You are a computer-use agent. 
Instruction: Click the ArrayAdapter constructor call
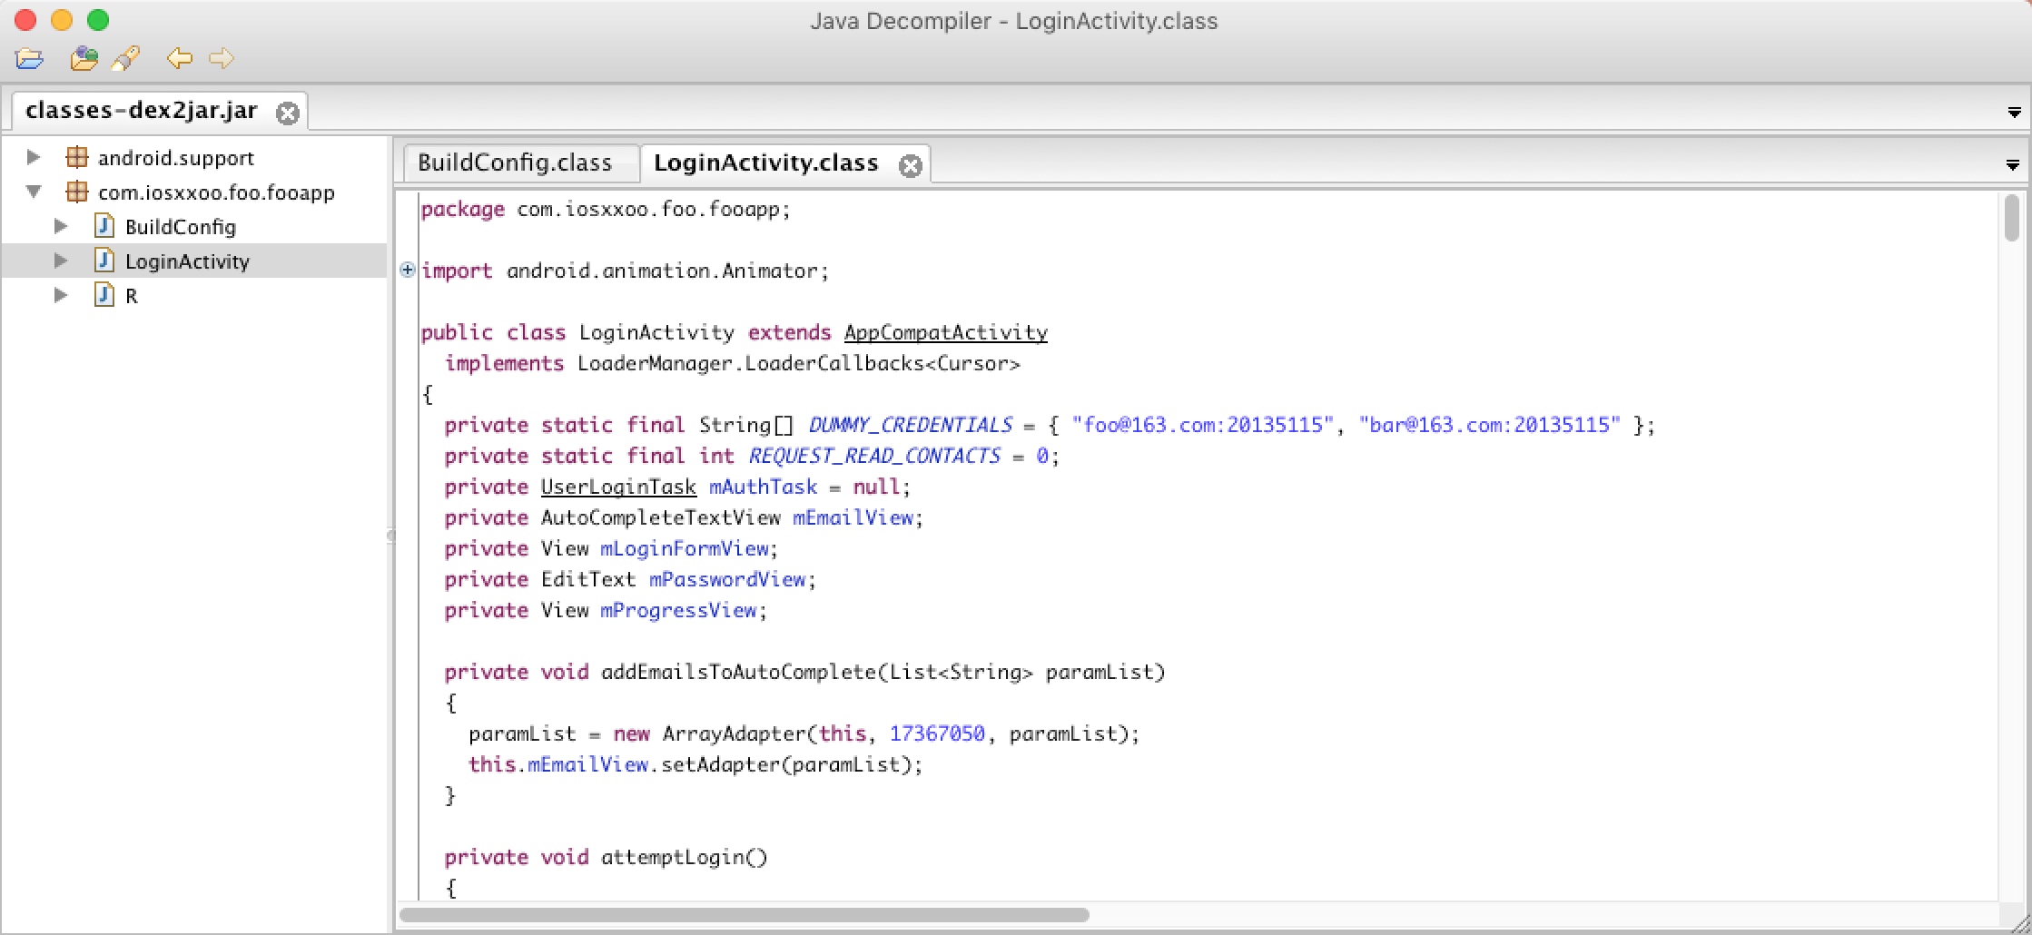pyautogui.click(x=734, y=733)
